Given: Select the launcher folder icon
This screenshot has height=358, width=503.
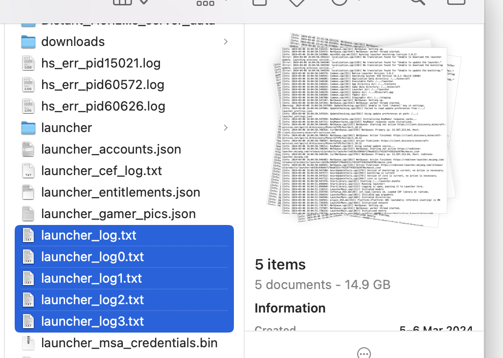Looking at the screenshot, I should pyautogui.click(x=28, y=128).
